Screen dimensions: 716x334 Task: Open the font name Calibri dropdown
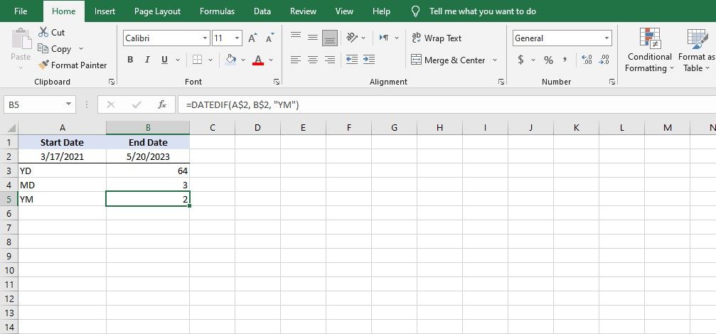(x=205, y=38)
